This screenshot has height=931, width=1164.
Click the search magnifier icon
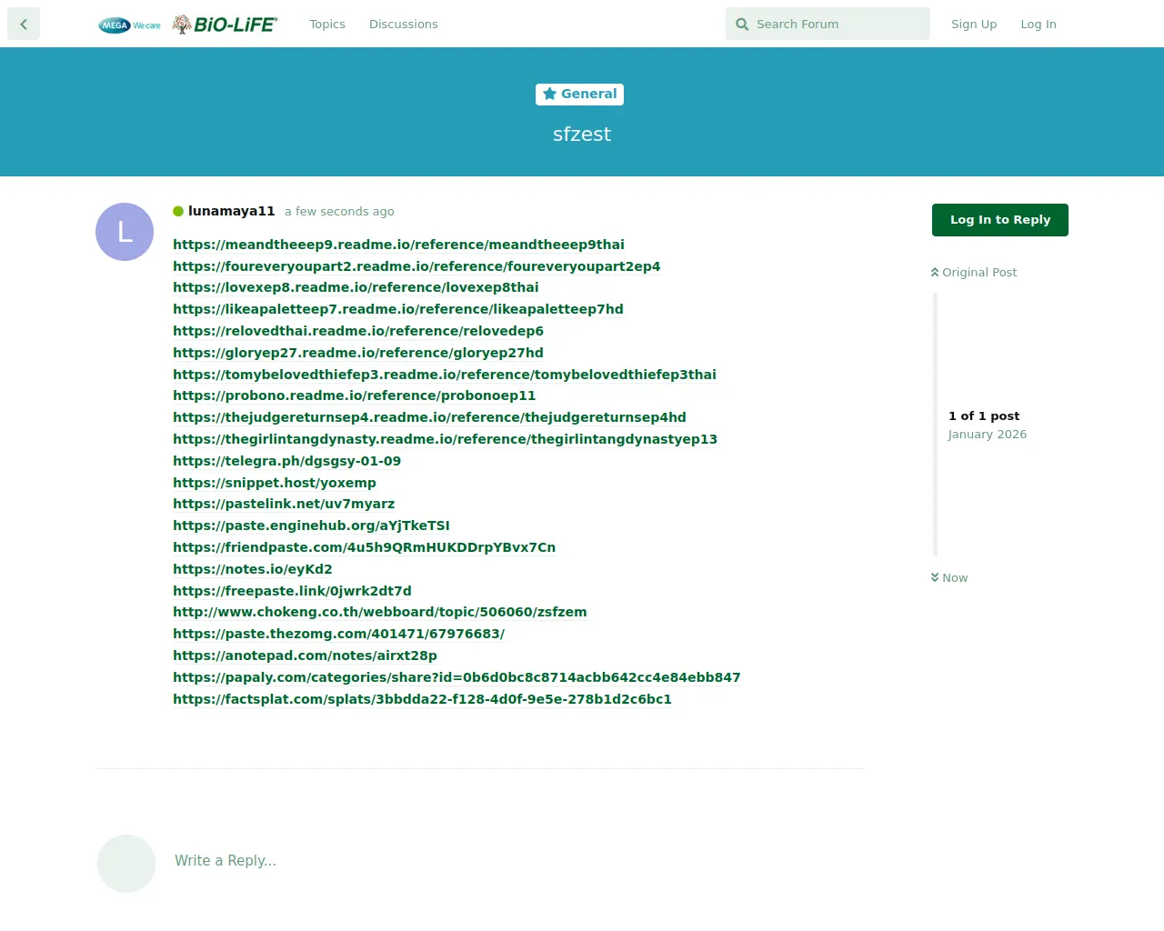[x=742, y=25]
